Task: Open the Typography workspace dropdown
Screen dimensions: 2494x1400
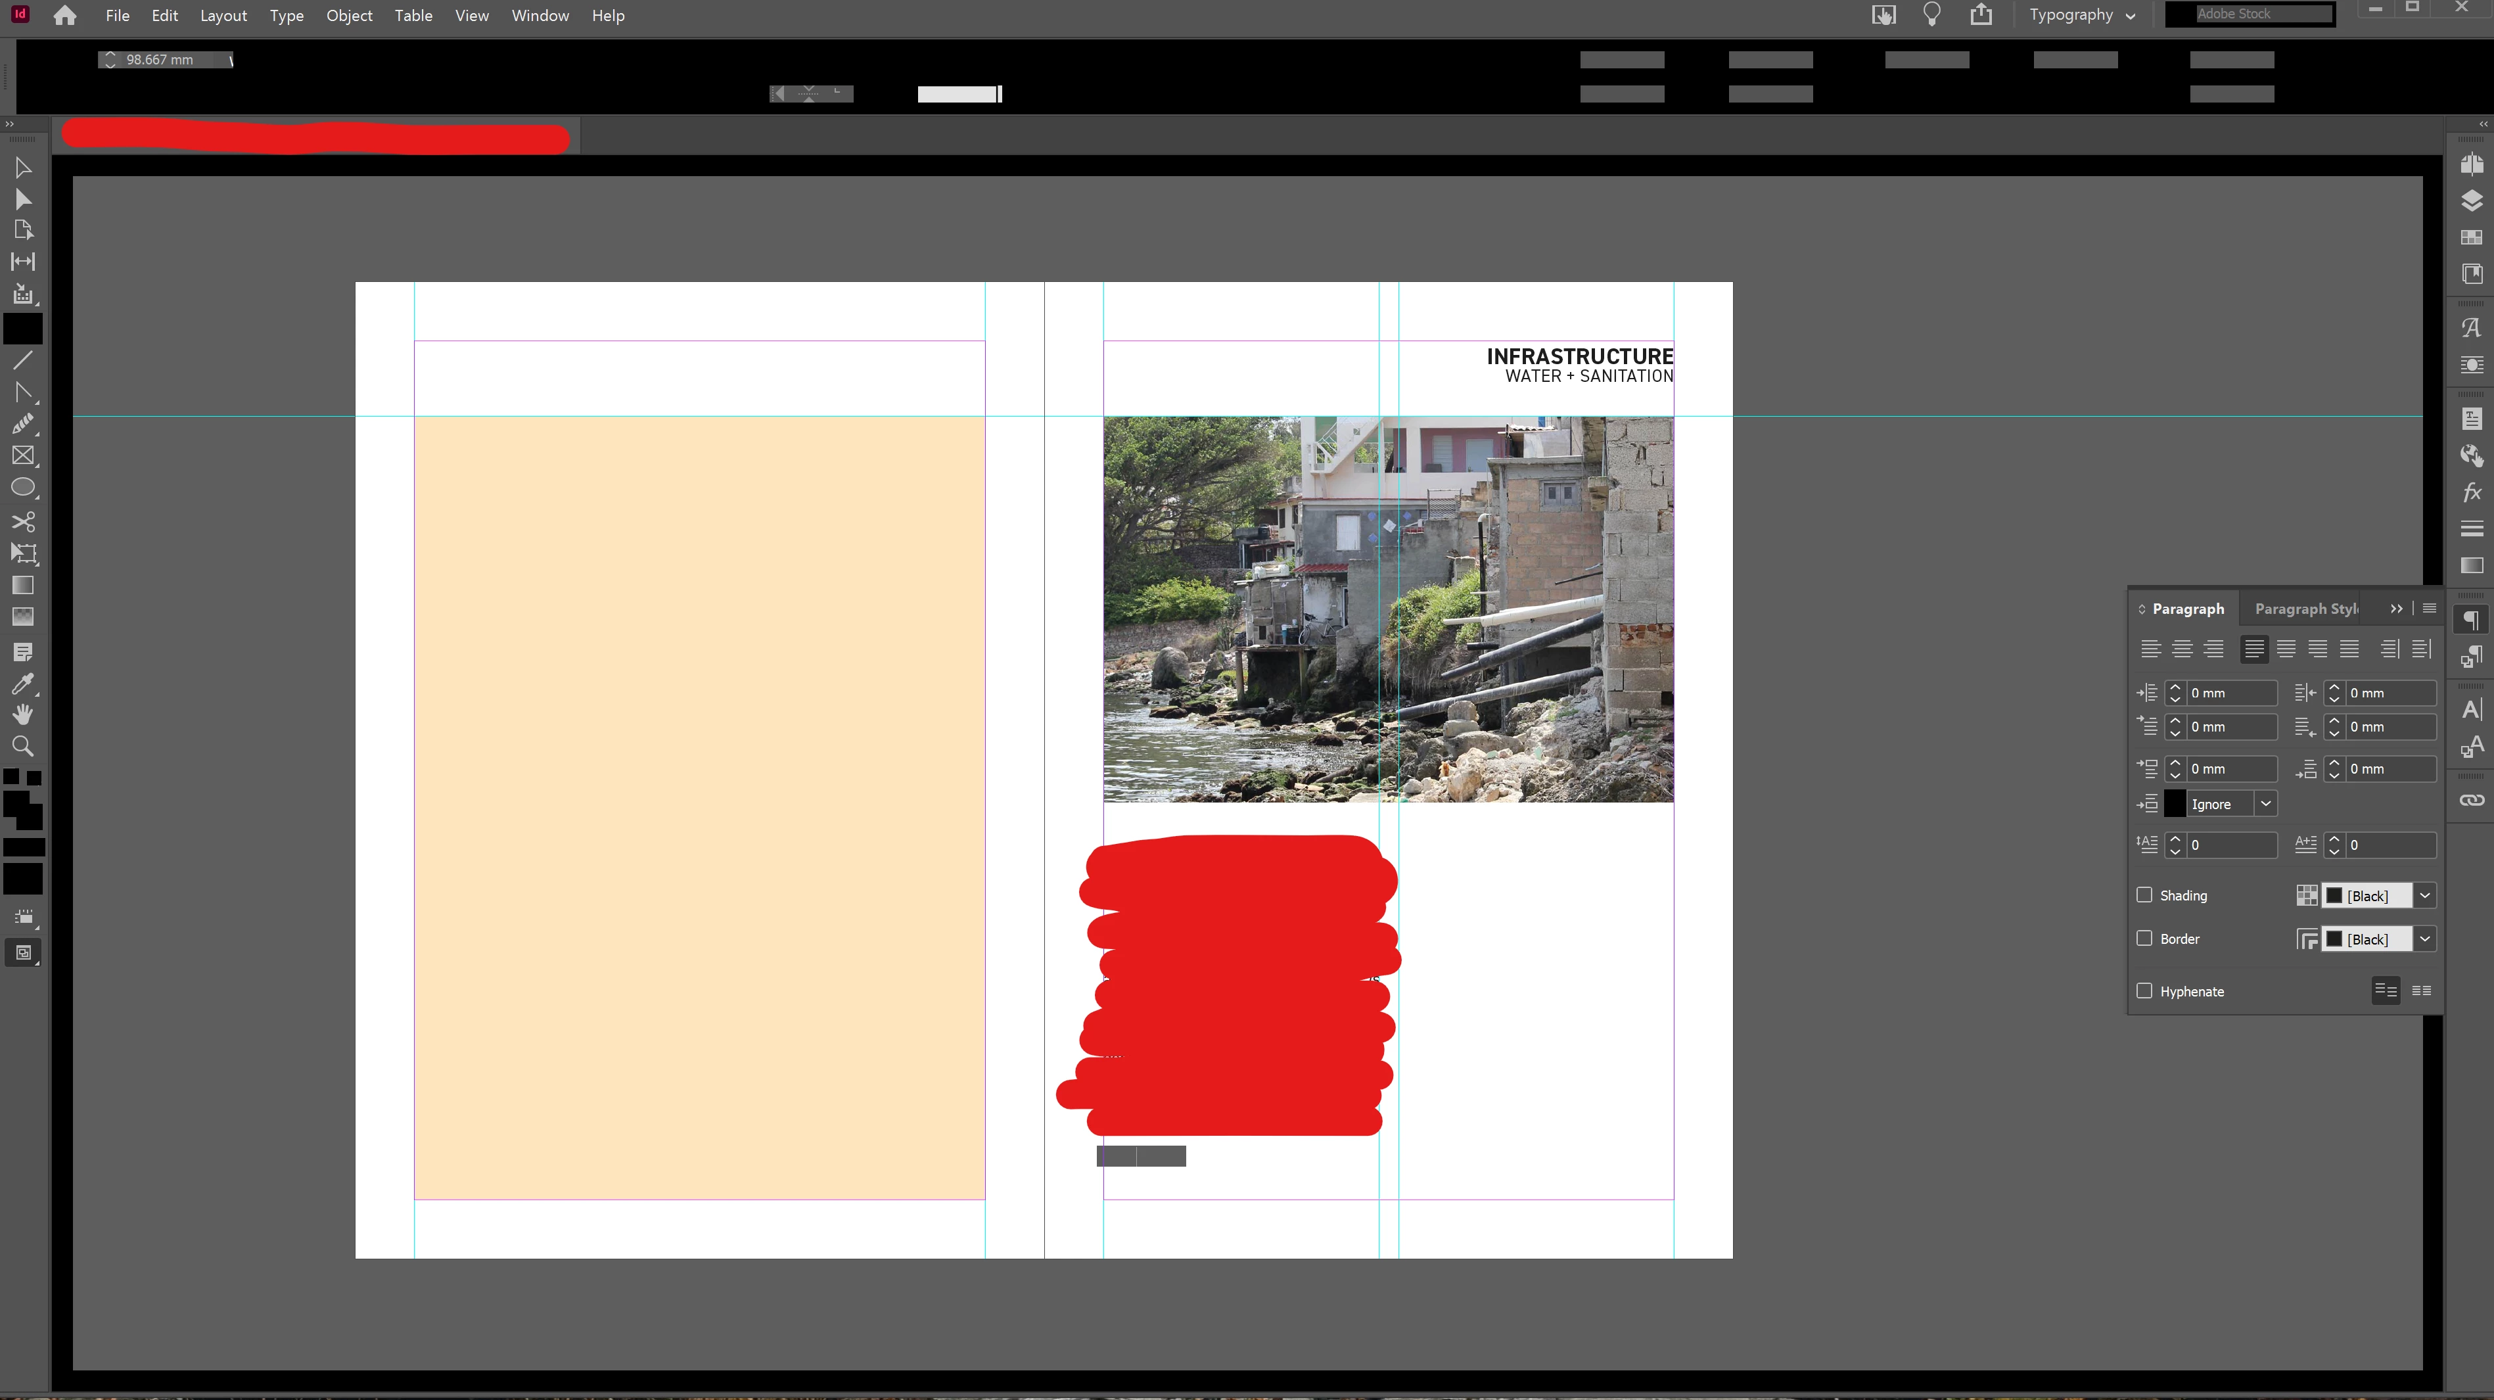Action: (2081, 14)
